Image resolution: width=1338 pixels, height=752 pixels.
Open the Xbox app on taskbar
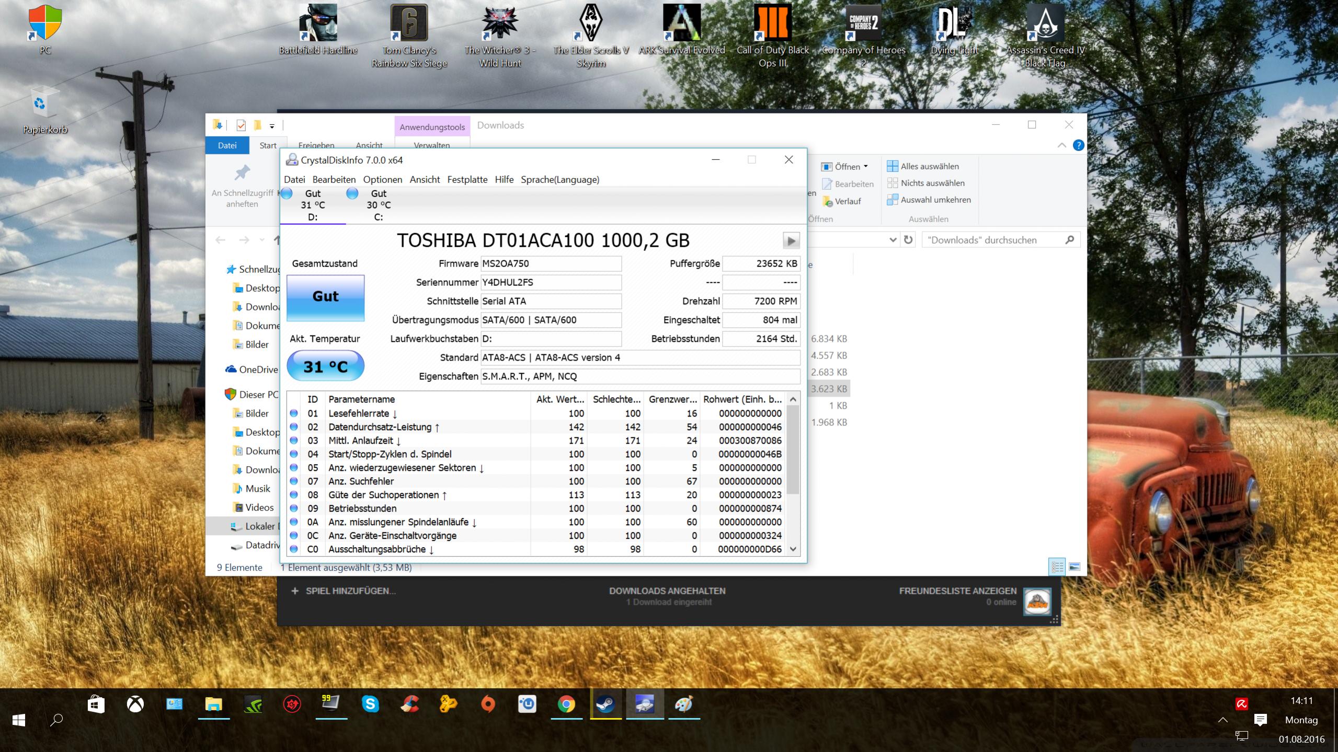click(135, 704)
